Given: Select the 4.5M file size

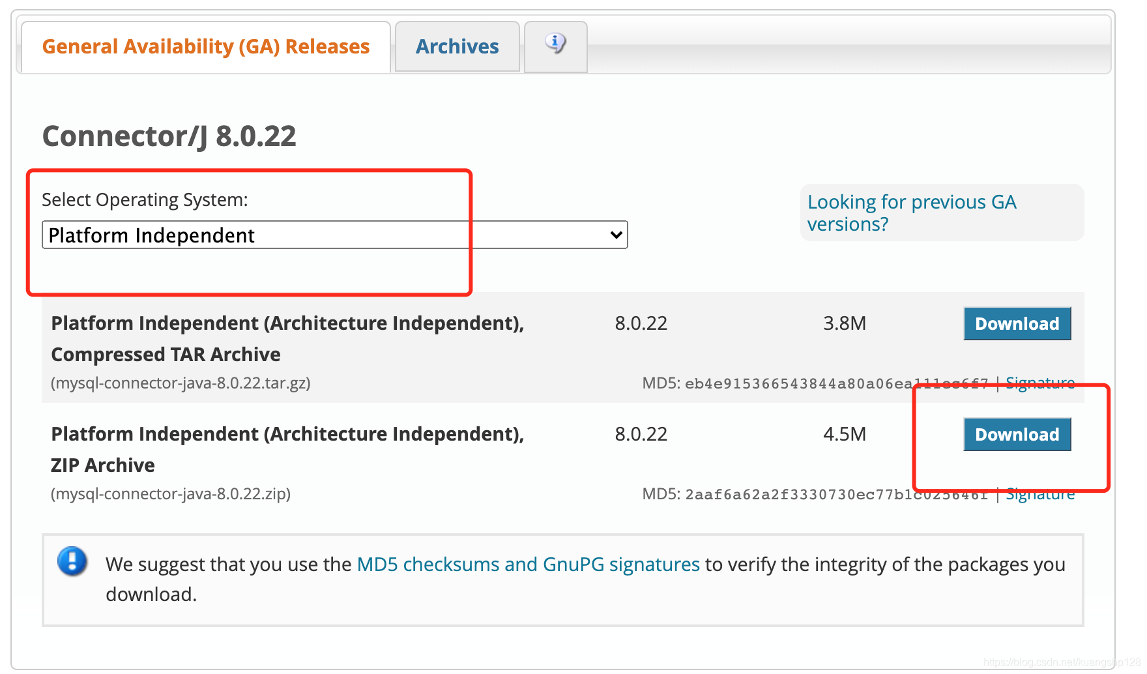Looking at the screenshot, I should coord(845,434).
